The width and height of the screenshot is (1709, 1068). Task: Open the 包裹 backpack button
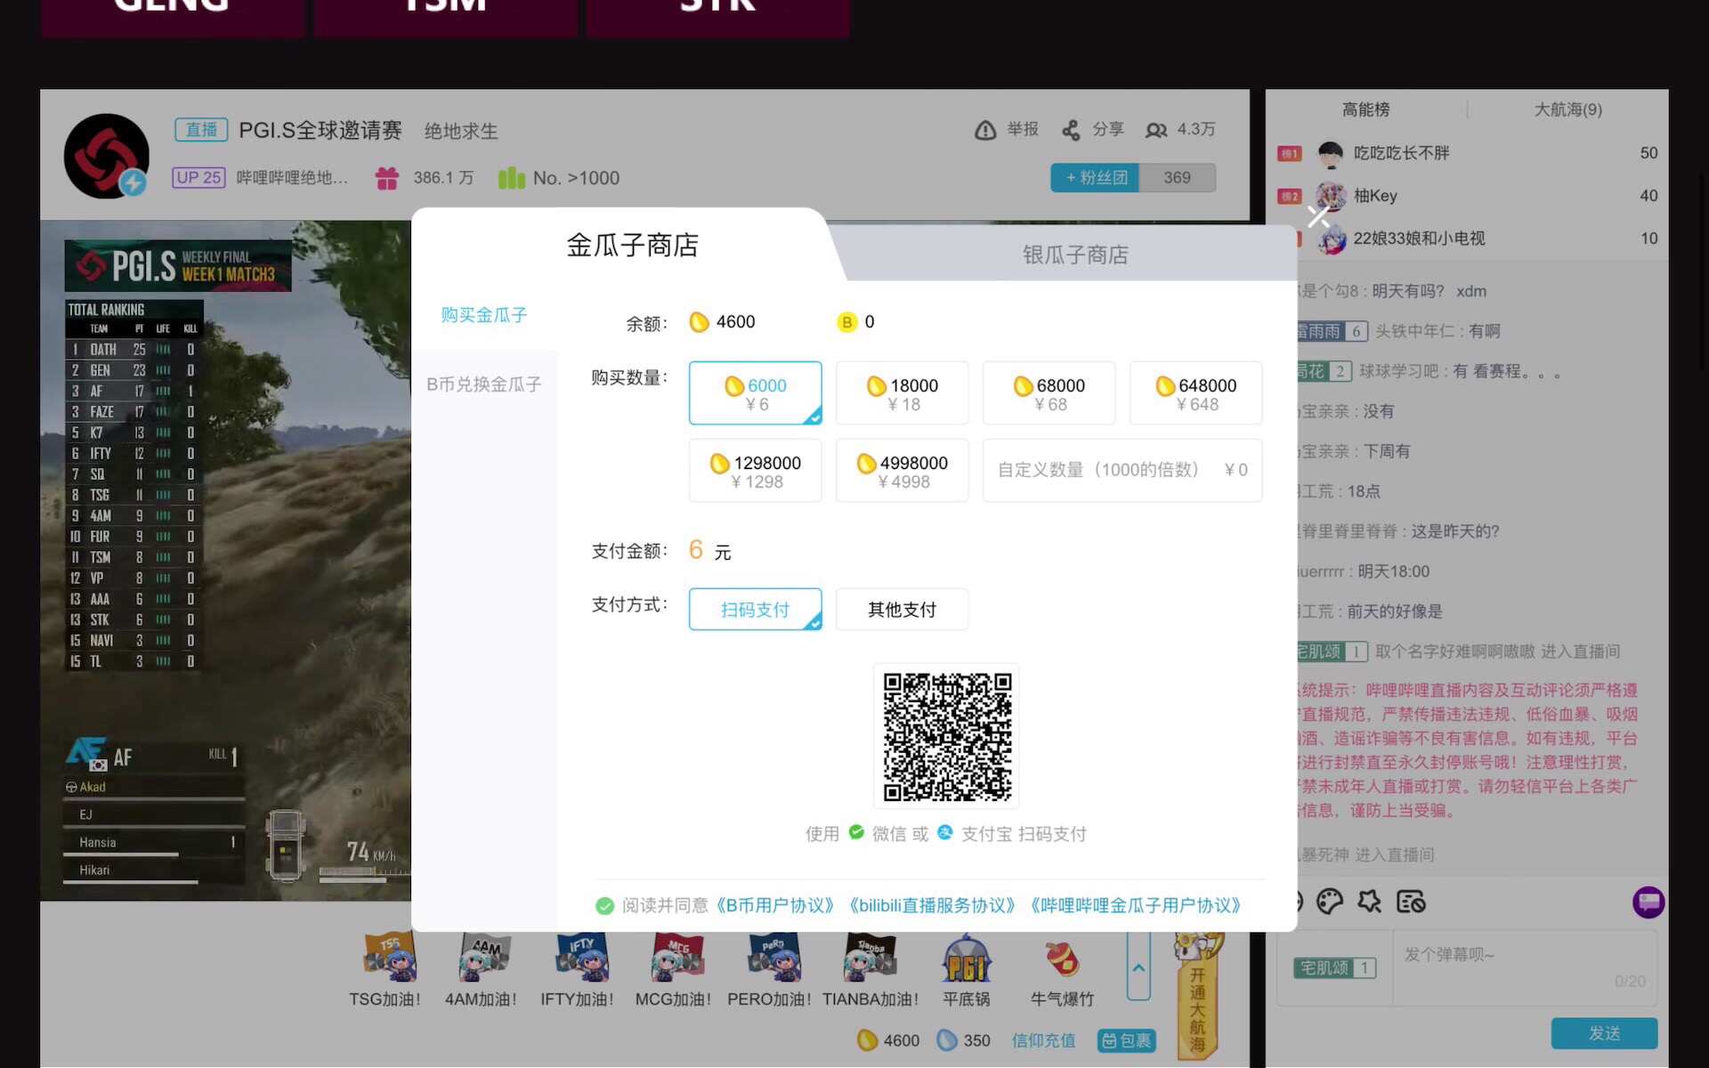coord(1126,1040)
